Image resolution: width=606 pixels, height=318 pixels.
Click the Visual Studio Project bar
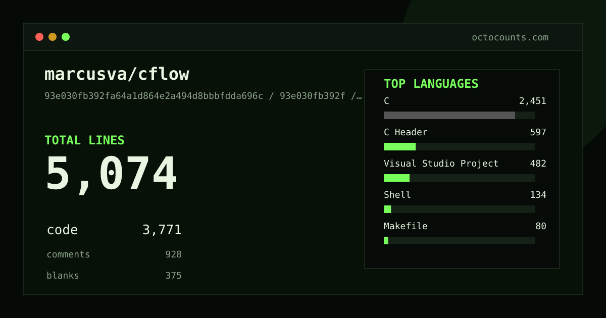tap(460, 178)
